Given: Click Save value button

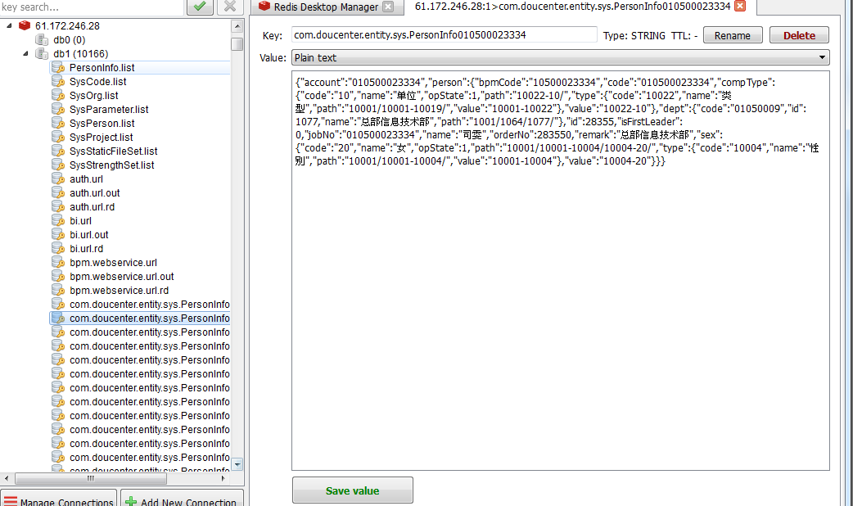Looking at the screenshot, I should pyautogui.click(x=353, y=490).
